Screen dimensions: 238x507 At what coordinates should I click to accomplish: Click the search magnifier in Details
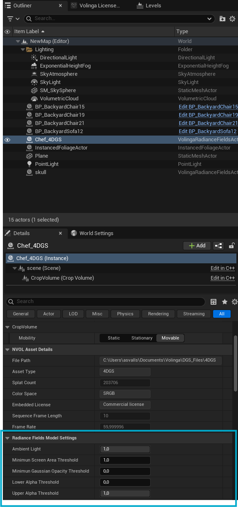click(x=11, y=302)
